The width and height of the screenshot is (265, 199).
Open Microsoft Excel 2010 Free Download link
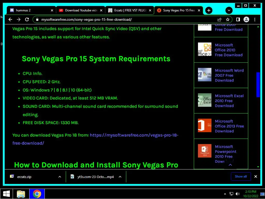[x=229, y=101]
